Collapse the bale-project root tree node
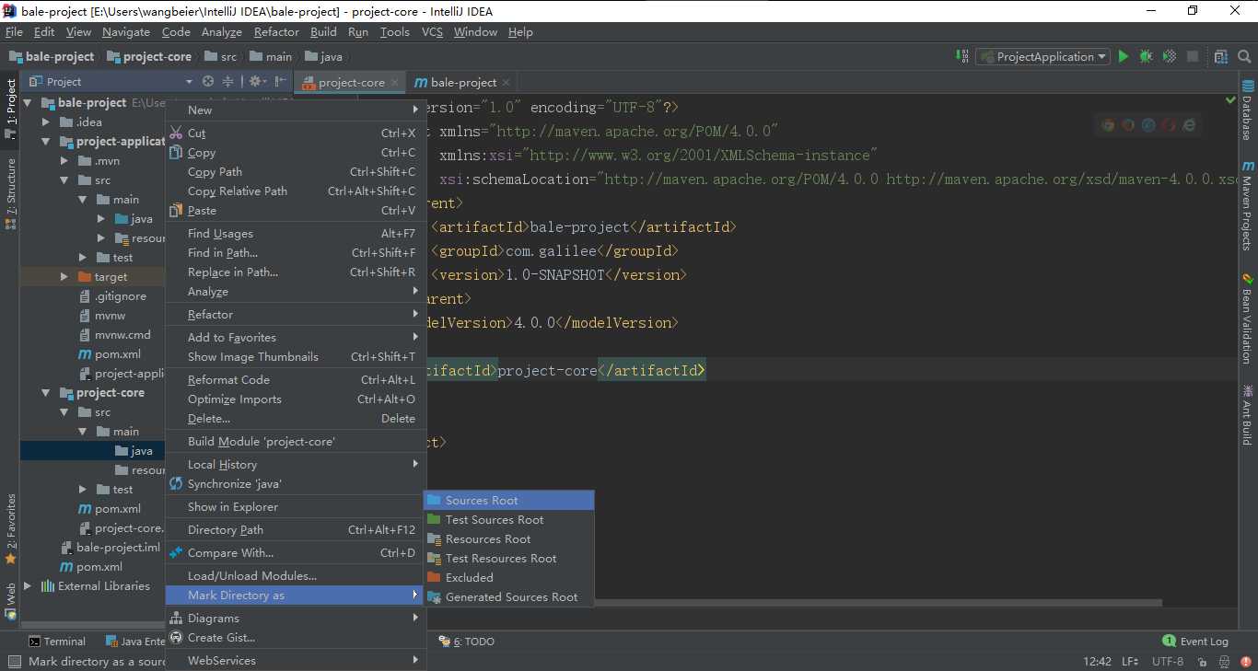1258x671 pixels. pos(28,102)
